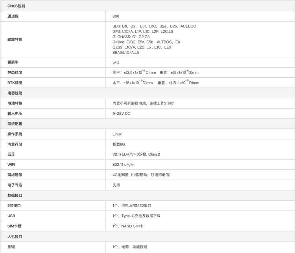Click the 电器性能 section header
295x253 pixels.
15,93
